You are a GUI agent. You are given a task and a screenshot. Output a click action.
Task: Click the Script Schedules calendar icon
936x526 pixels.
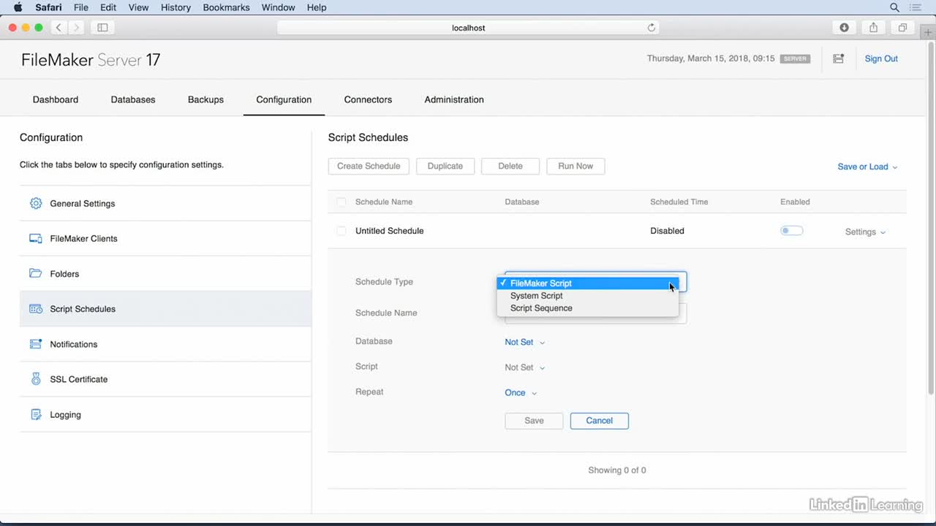tap(36, 309)
